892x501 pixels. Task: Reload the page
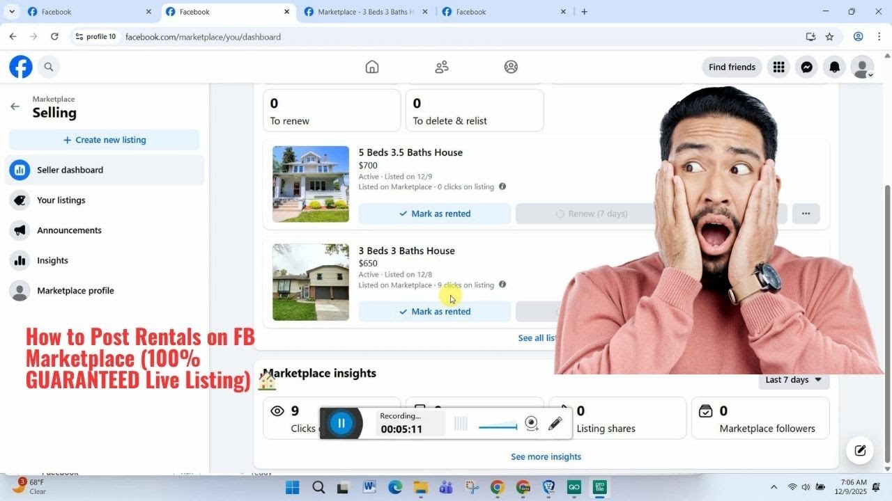(x=54, y=37)
